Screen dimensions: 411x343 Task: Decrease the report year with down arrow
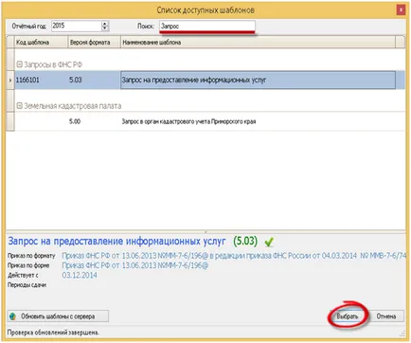coord(105,28)
